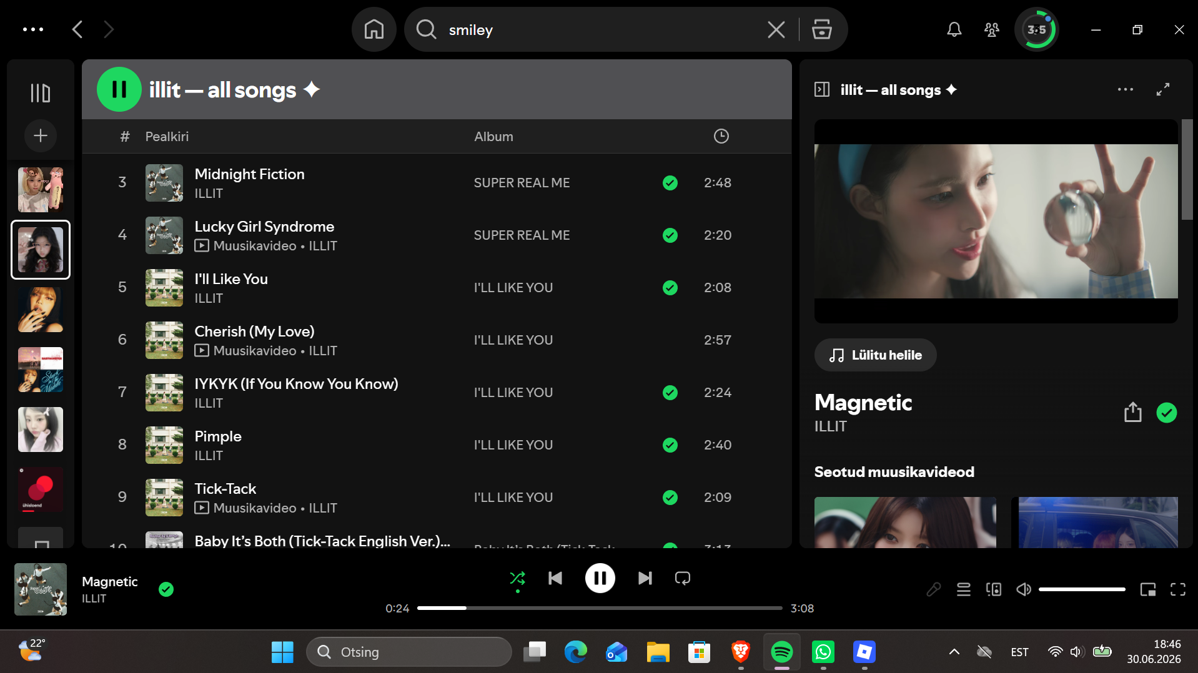Click the Lülitu helile button

click(875, 355)
